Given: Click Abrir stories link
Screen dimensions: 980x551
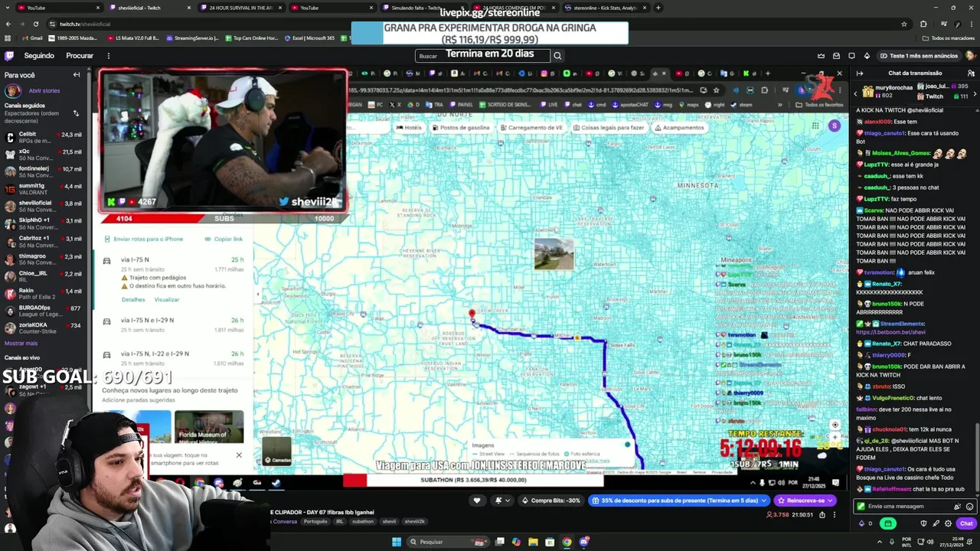Looking at the screenshot, I should tap(44, 91).
